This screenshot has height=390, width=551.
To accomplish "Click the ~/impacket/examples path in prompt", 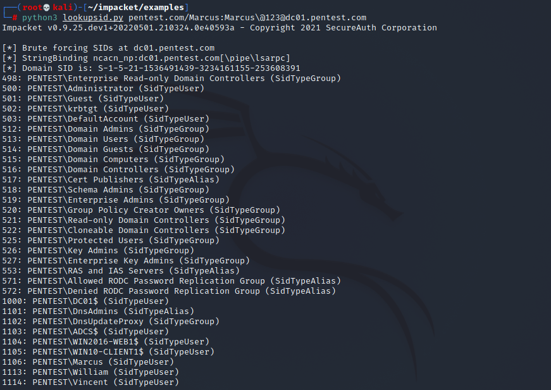I will tap(136, 8).
